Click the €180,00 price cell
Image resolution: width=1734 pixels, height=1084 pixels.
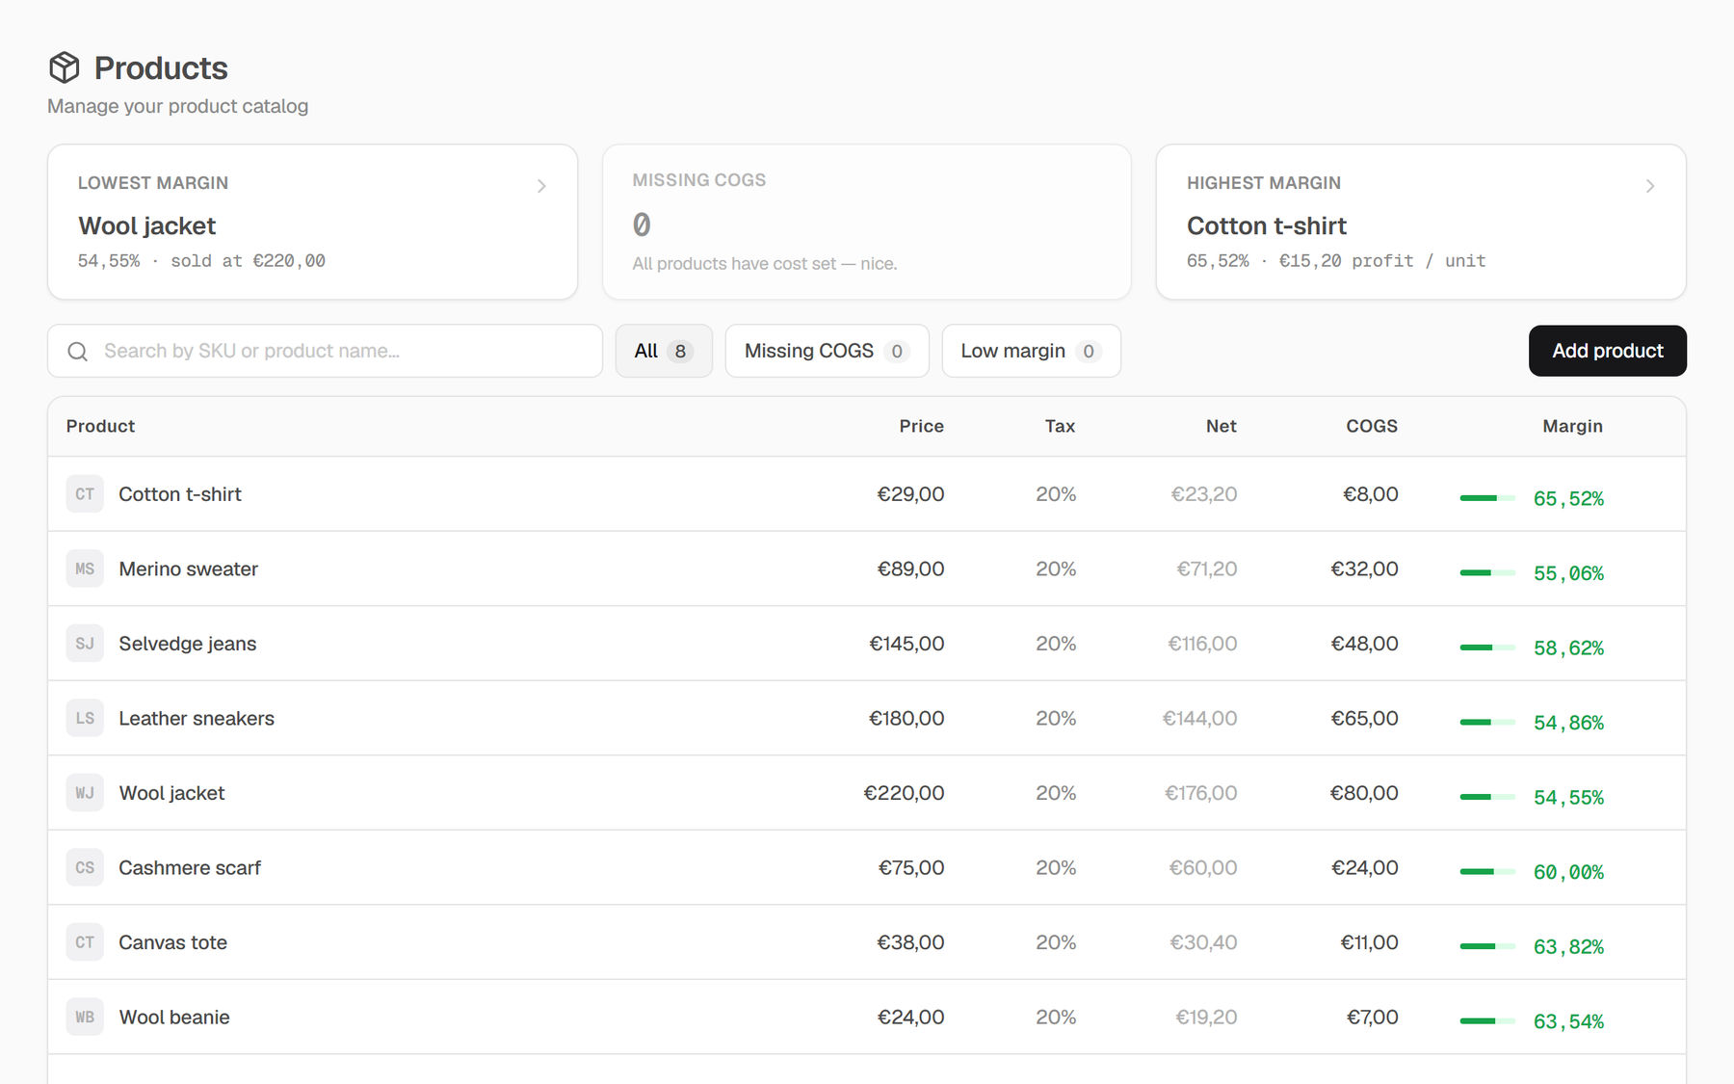(906, 718)
